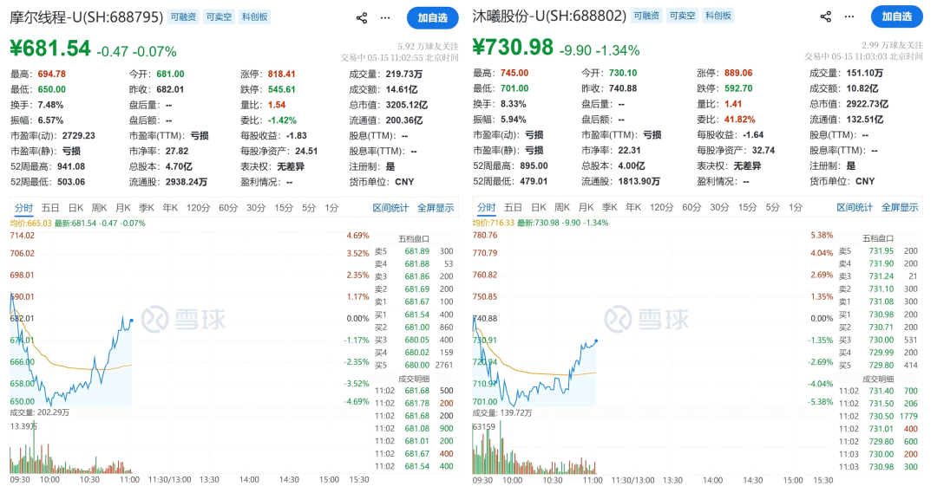Viewport: 937px width, 493px height.
Task: Open 区间统计 in 沐曦股份 chart
Action: coord(855,207)
